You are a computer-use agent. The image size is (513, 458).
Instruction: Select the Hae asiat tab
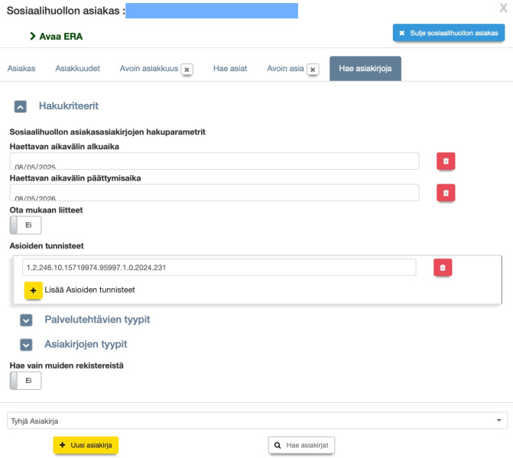pyautogui.click(x=230, y=68)
